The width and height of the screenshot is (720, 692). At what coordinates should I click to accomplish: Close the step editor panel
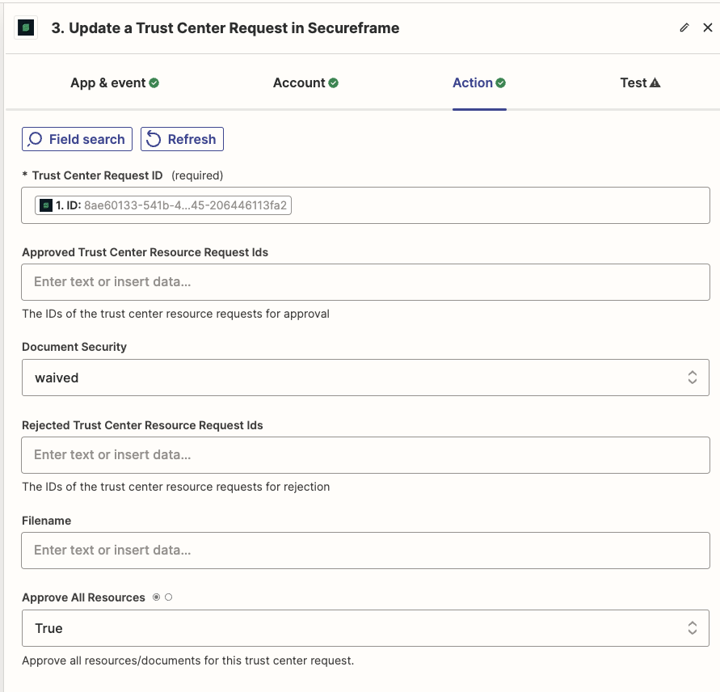708,27
